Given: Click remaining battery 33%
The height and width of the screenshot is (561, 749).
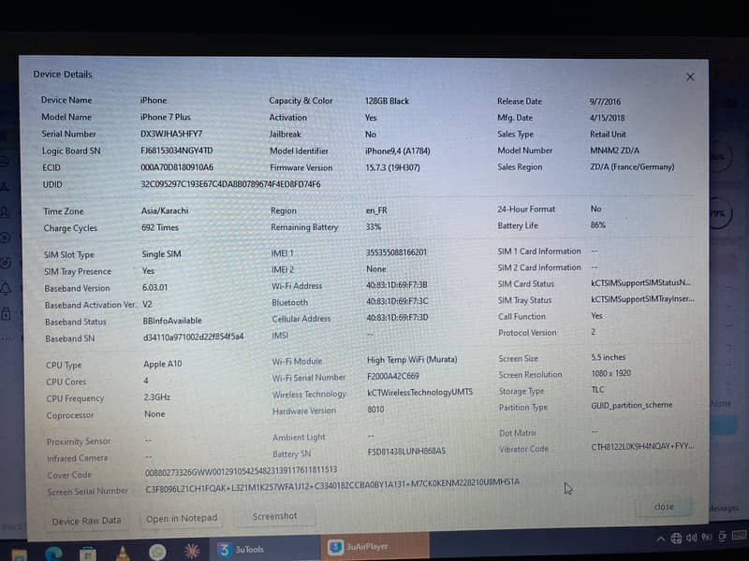Looking at the screenshot, I should (x=374, y=227).
